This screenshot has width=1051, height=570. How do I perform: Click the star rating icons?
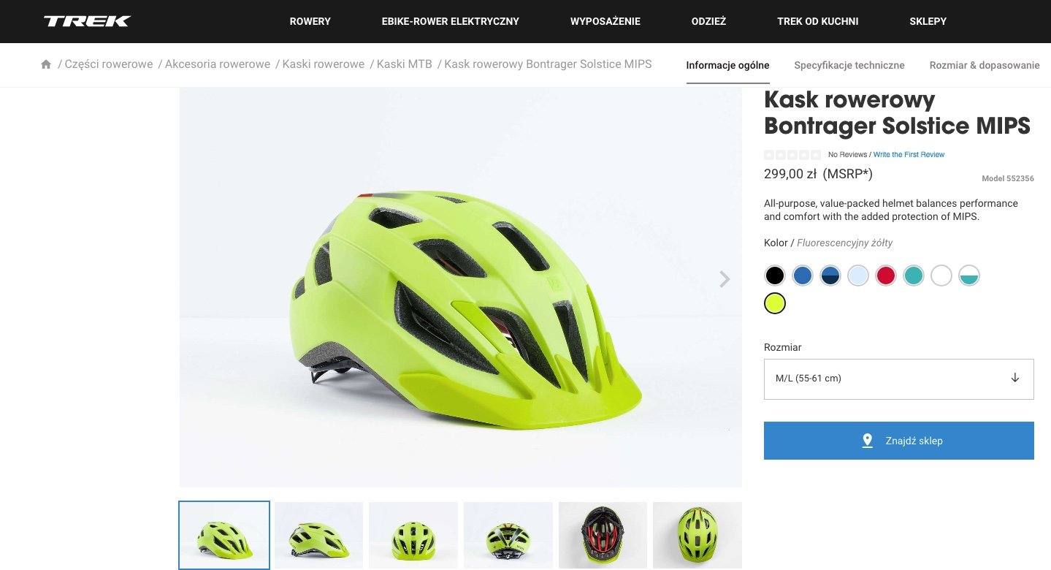(792, 155)
